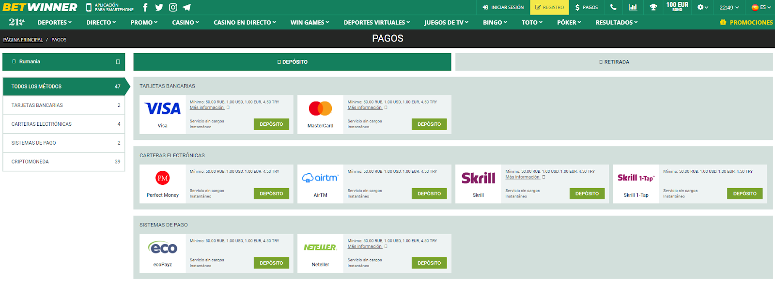
Task: Switch to the Depósito tab
Action: (x=293, y=62)
